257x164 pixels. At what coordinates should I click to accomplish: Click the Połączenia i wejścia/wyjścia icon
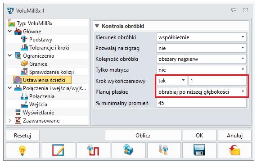click(x=18, y=88)
